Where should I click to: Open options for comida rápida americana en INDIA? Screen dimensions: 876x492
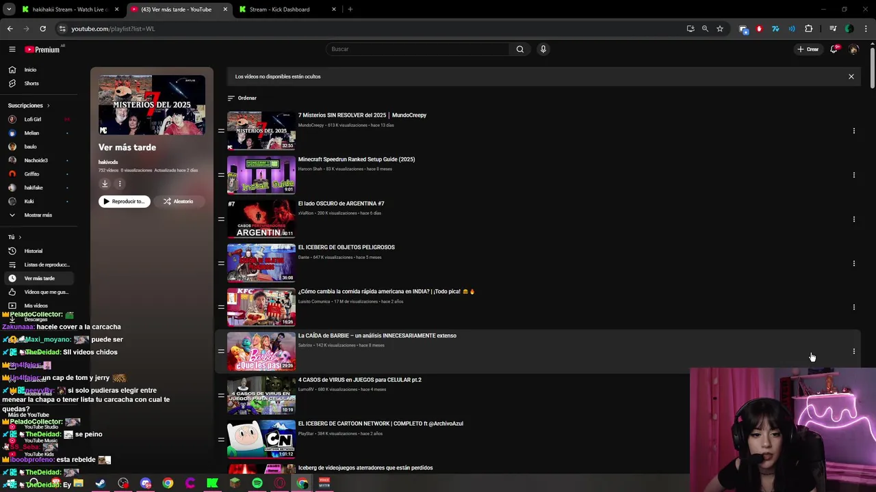coord(853,307)
